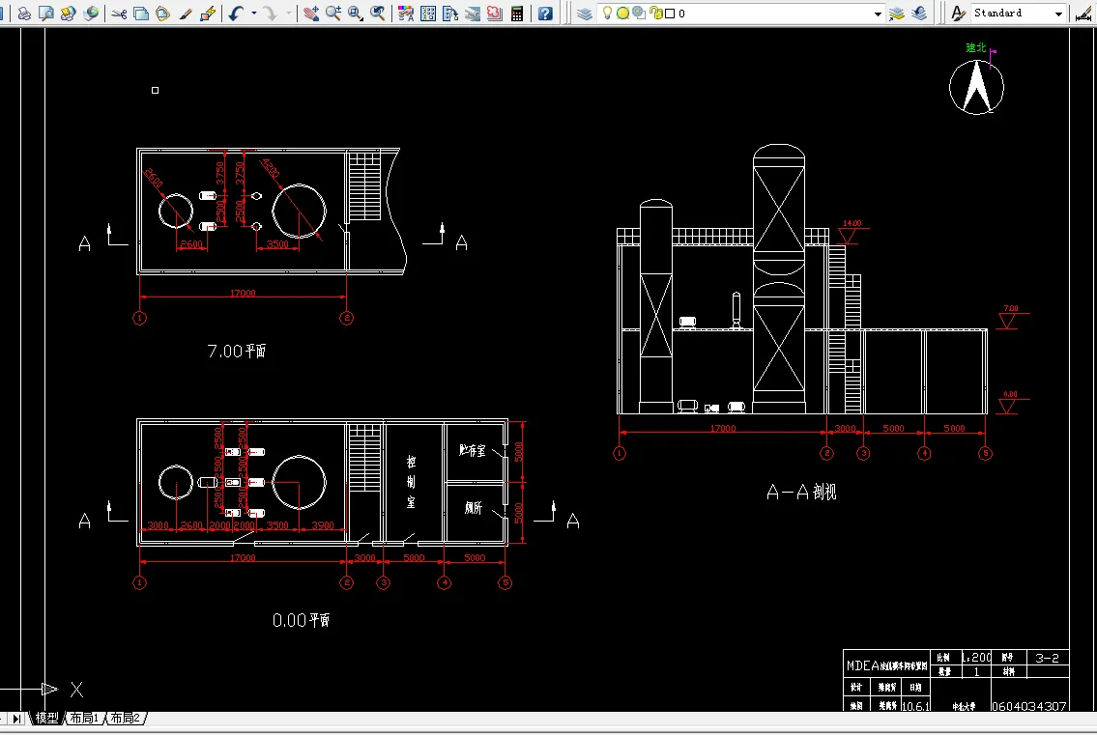
Task: Click the 0604034307 title block text
Action: pos(1028,706)
